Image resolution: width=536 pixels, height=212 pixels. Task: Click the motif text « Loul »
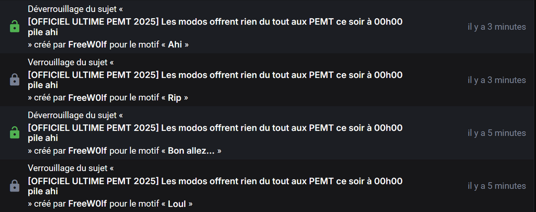pyautogui.click(x=177, y=204)
